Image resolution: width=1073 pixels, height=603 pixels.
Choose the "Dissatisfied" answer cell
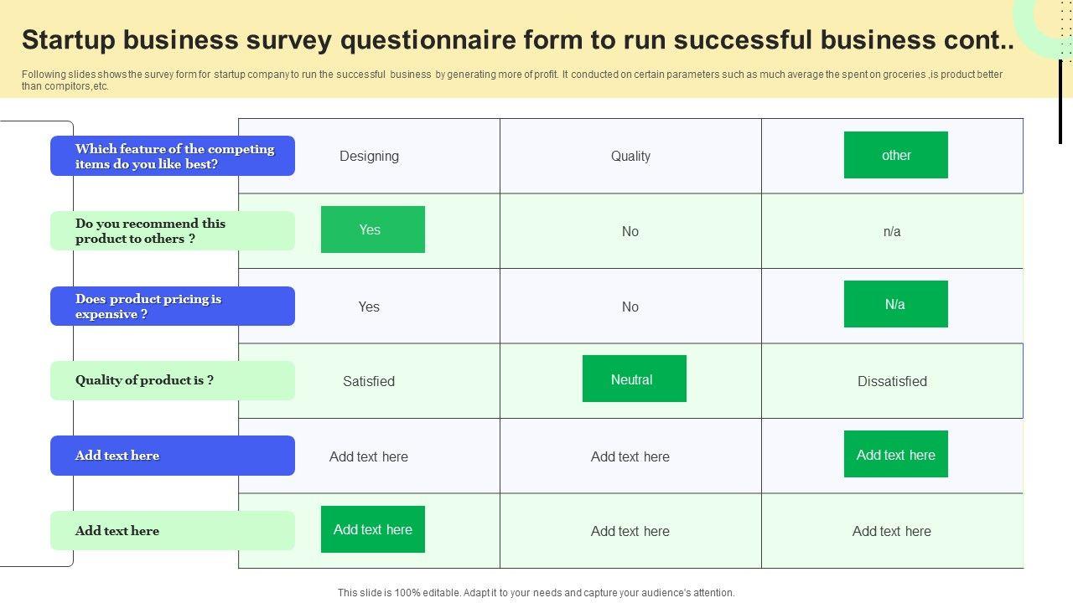(892, 381)
